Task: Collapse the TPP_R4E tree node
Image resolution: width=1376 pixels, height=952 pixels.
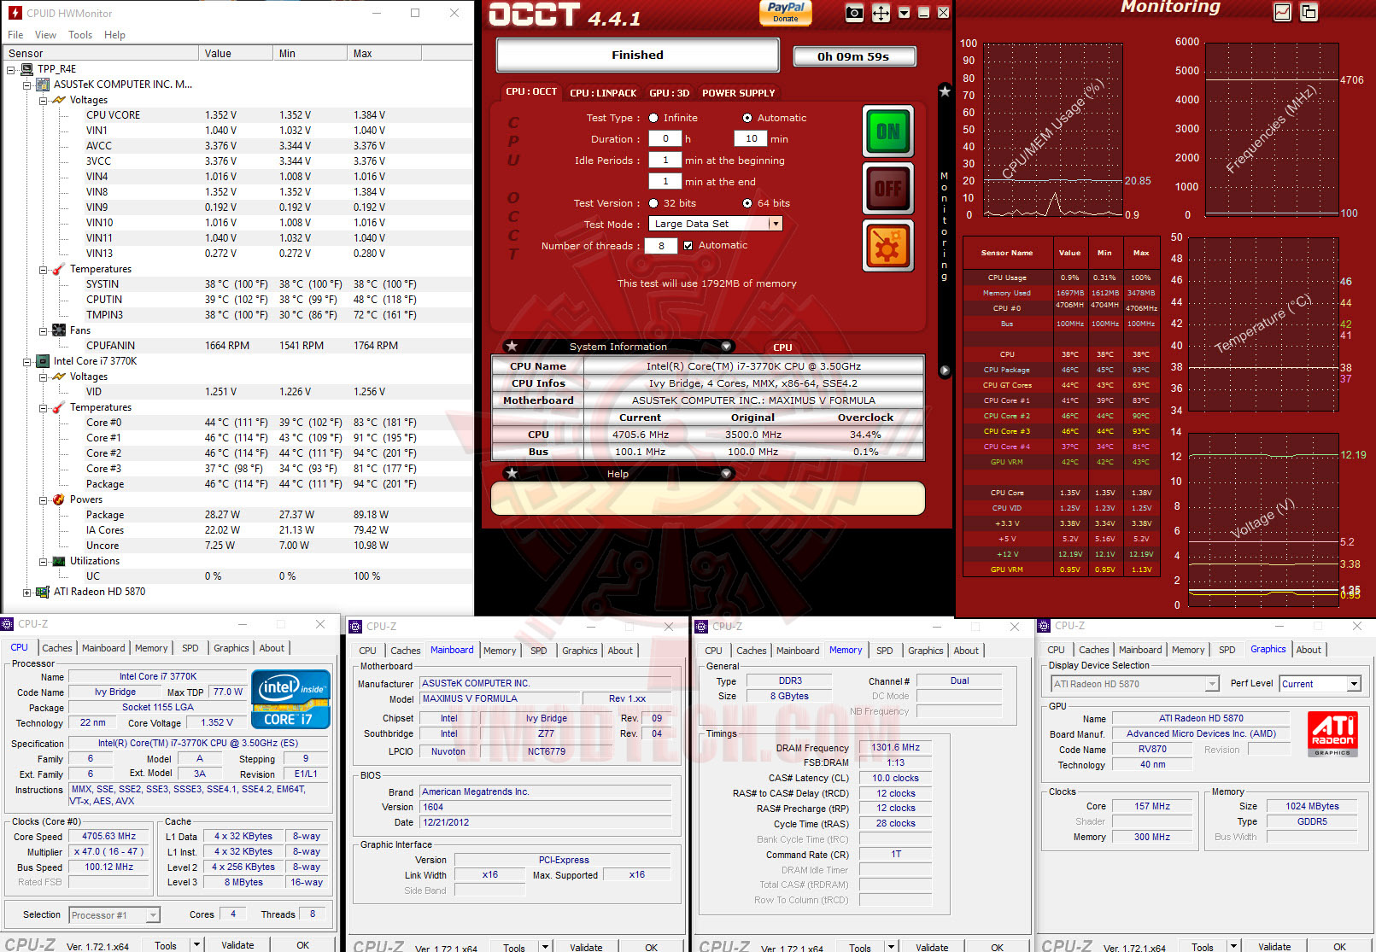Action: pyautogui.click(x=11, y=69)
